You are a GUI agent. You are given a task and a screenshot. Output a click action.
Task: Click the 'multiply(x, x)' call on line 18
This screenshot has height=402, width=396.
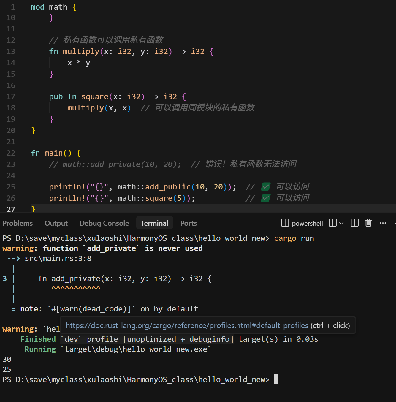coord(99,108)
